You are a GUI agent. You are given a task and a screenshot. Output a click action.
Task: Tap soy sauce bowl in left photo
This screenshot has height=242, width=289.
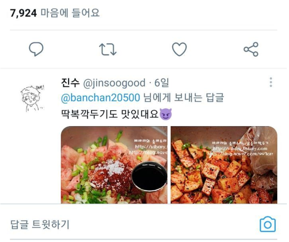point(149,176)
